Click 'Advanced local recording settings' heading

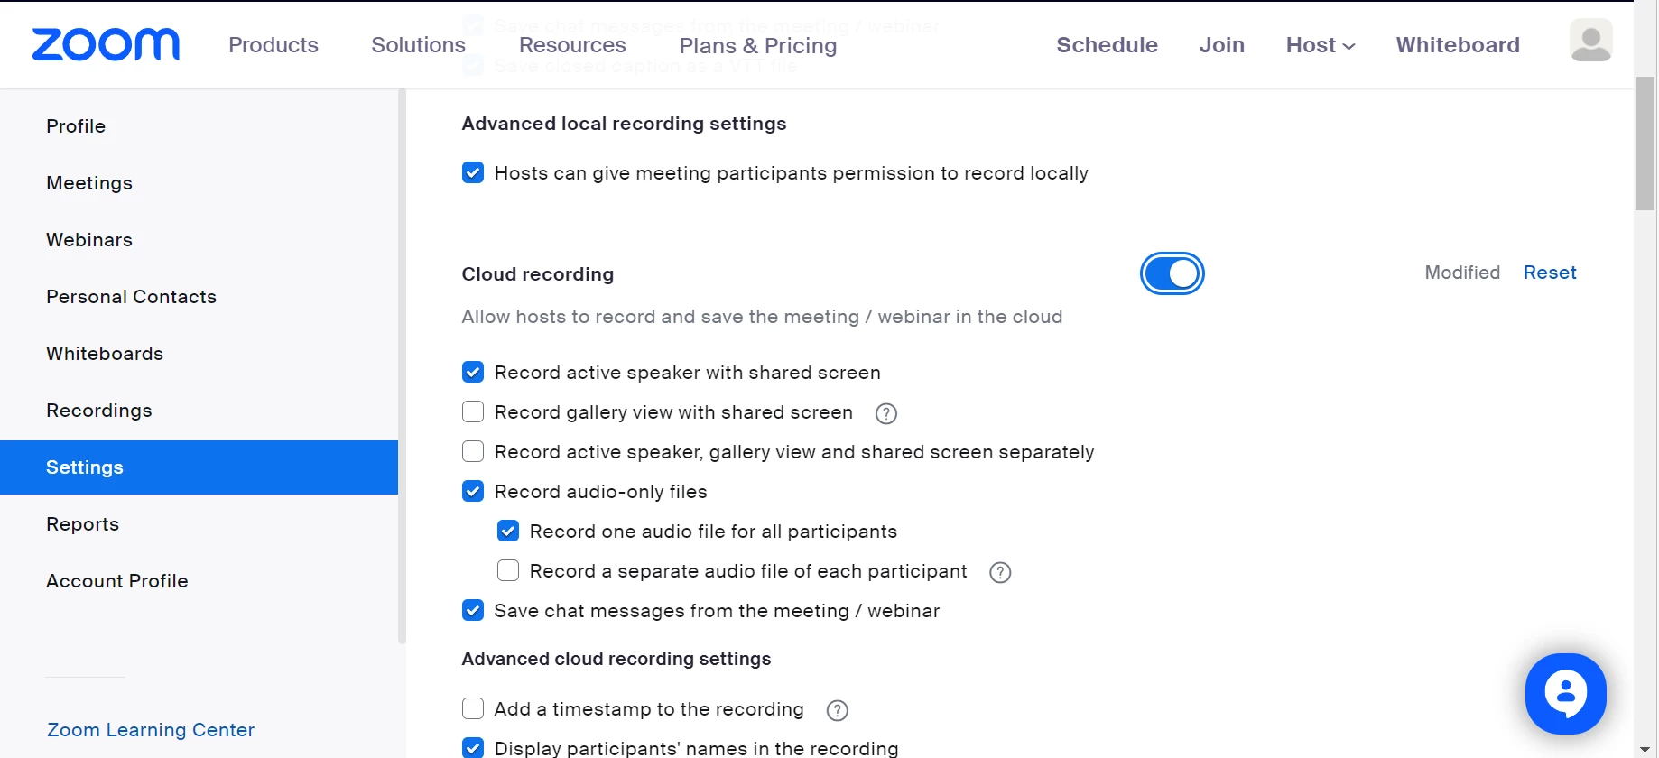coord(624,124)
